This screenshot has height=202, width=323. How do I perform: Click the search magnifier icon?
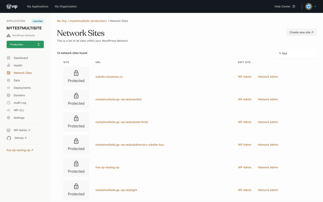[x=280, y=53]
